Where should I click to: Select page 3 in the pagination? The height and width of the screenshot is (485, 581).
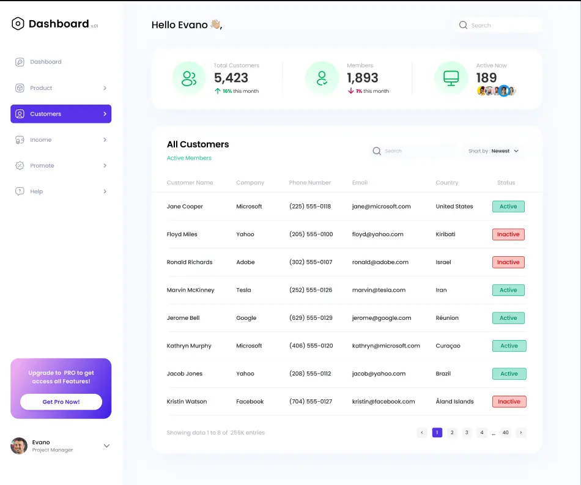click(467, 432)
